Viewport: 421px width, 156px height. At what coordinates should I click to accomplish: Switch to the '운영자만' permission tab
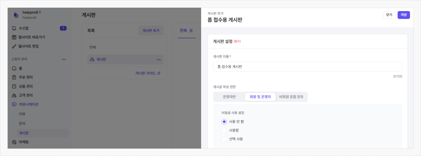coord(229,97)
